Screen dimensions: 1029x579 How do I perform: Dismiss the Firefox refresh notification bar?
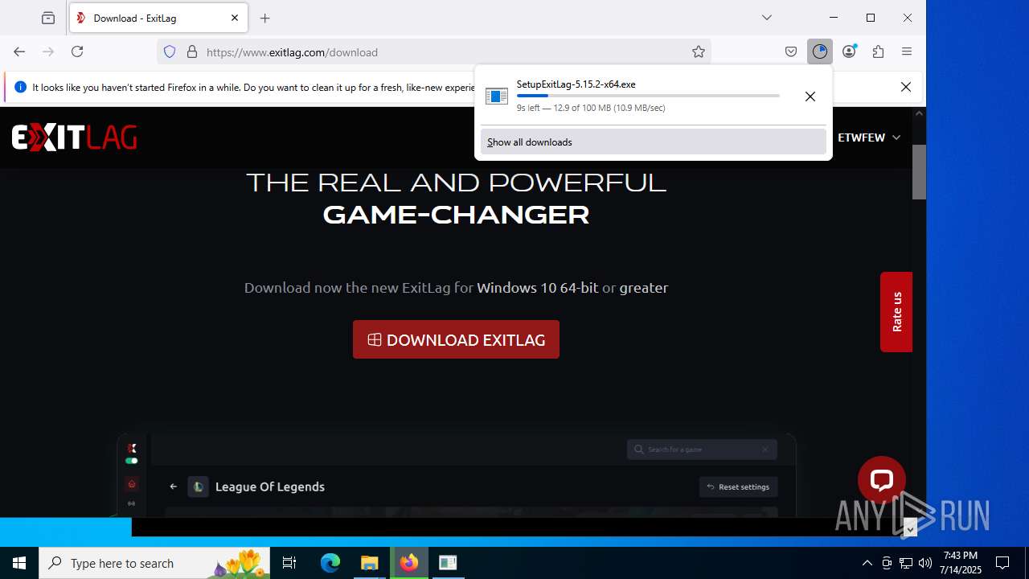pyautogui.click(x=906, y=87)
